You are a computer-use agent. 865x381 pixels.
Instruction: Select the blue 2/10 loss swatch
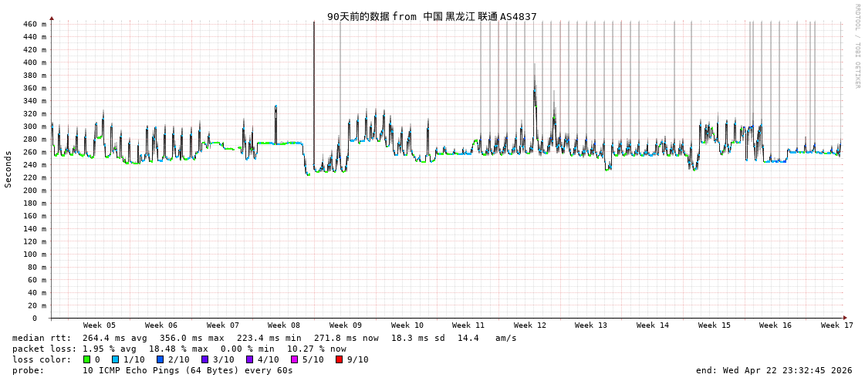(x=160, y=359)
